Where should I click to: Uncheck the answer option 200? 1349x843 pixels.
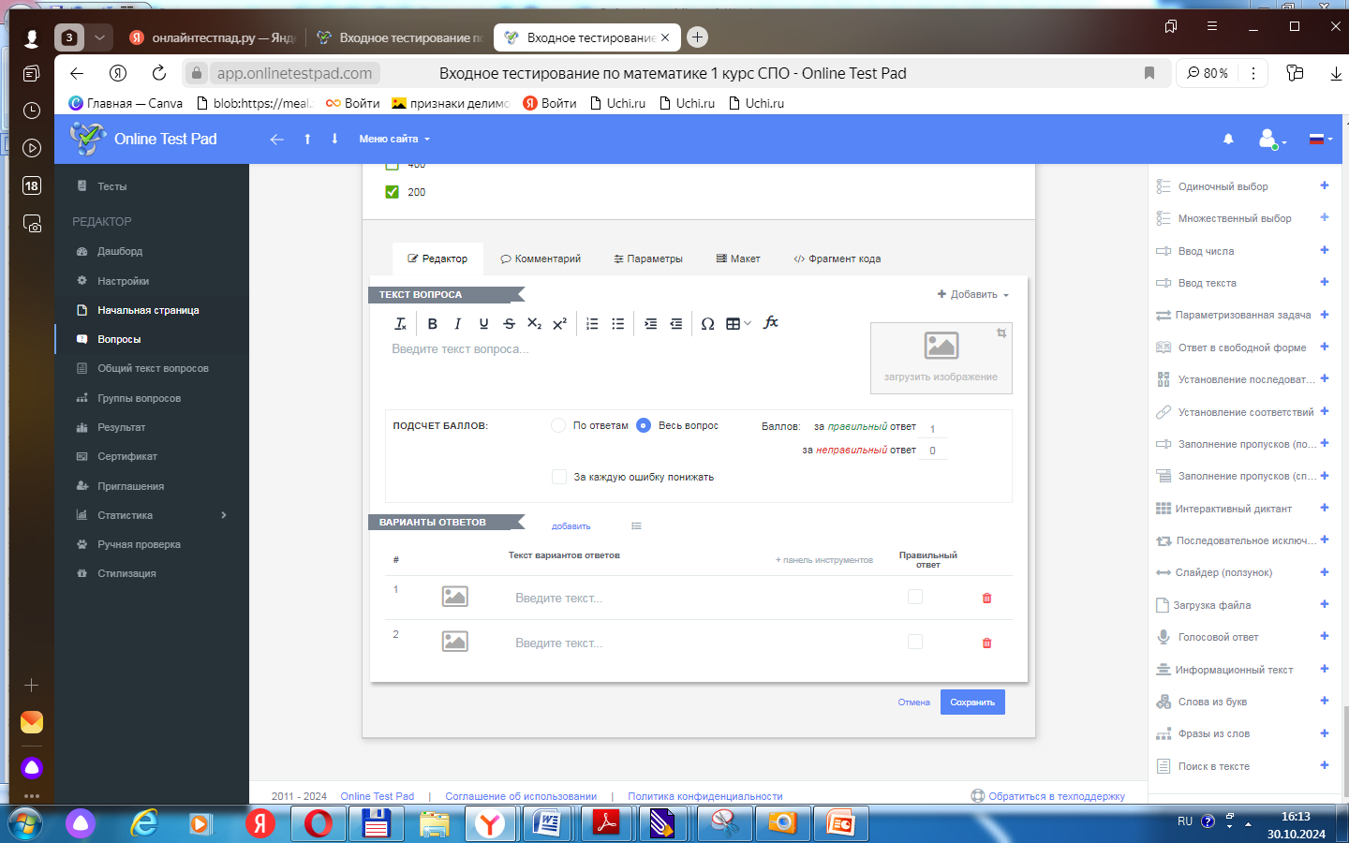393,192
